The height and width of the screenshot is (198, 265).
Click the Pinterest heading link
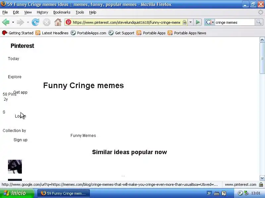coord(22,46)
